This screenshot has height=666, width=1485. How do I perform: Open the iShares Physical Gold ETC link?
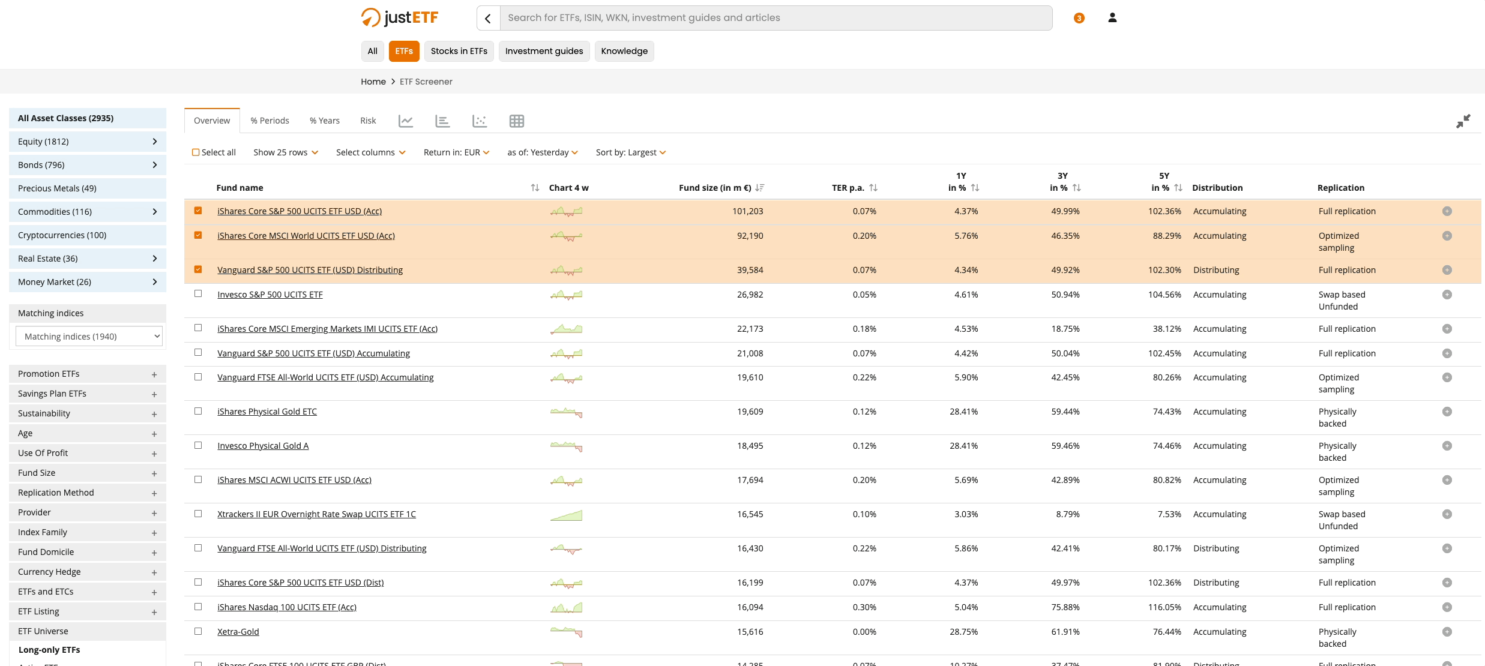[267, 412]
